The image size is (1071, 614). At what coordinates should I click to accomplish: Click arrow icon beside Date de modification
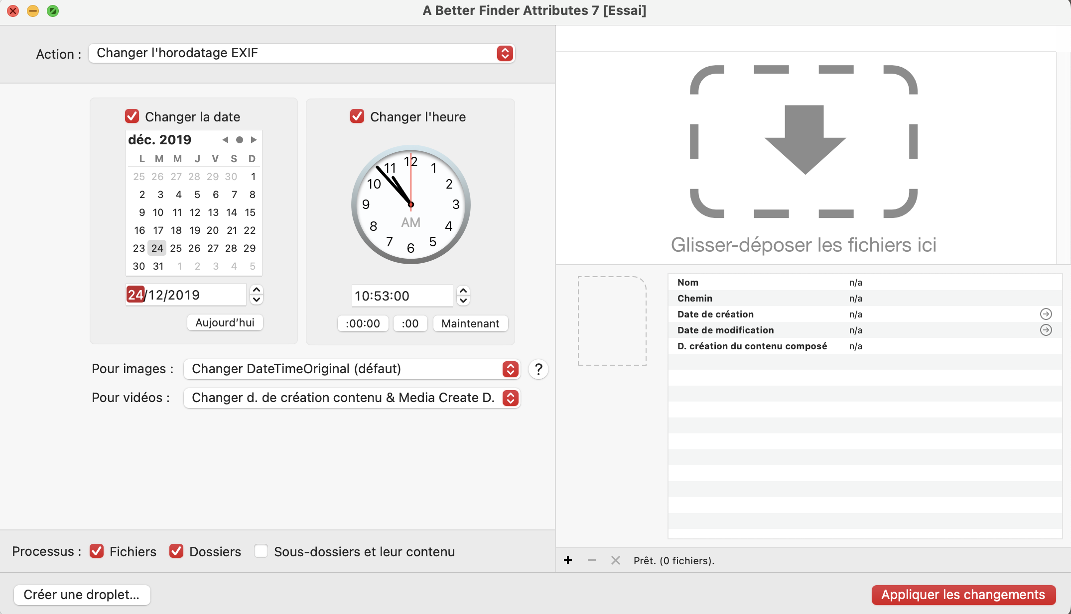point(1046,330)
